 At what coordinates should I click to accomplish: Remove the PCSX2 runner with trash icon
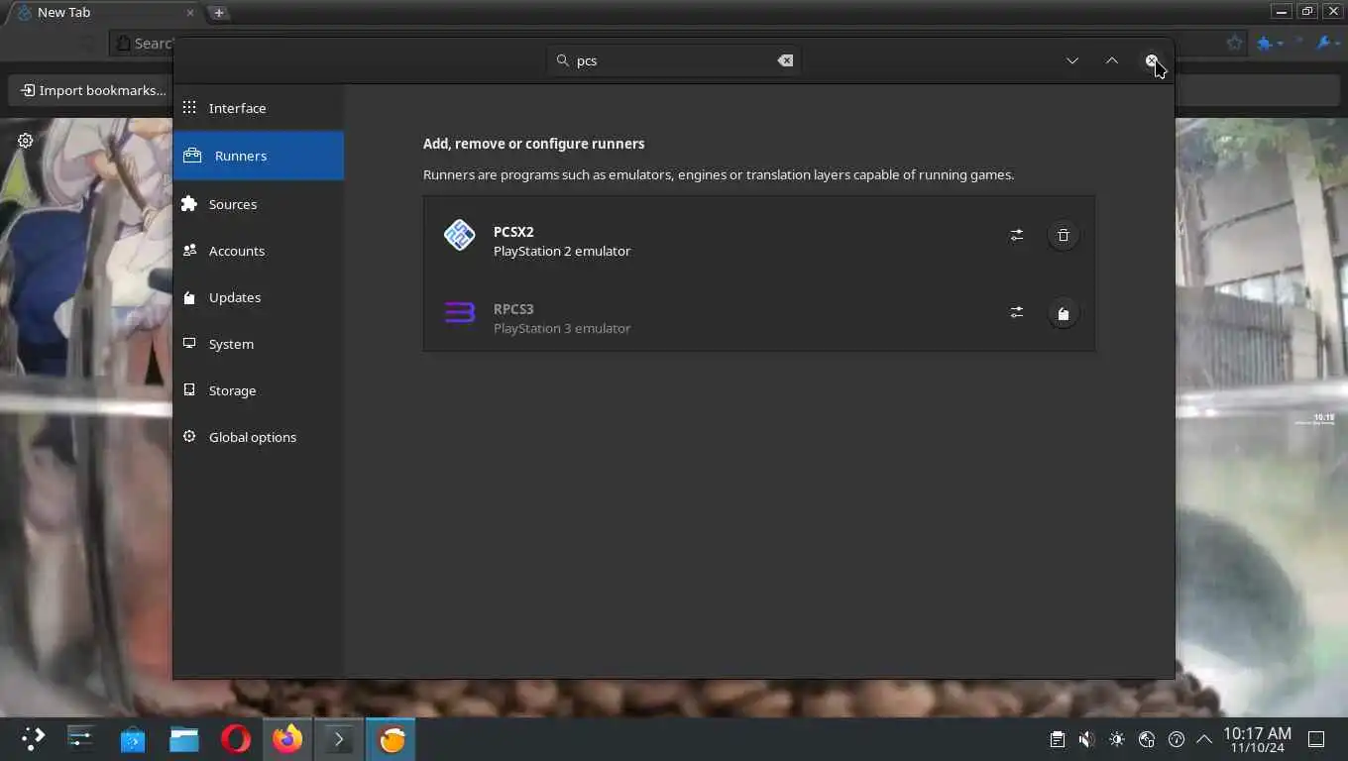[x=1063, y=235]
